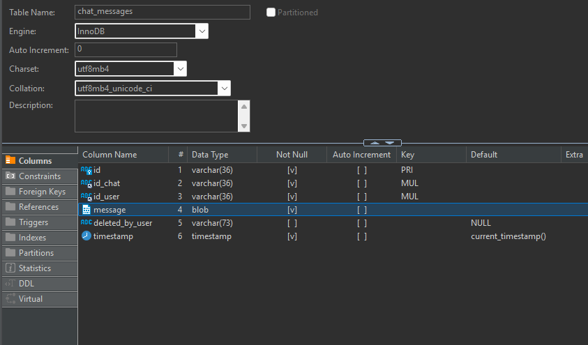Click the Key column header
Viewport: 588px width, 345px height.
431,155
